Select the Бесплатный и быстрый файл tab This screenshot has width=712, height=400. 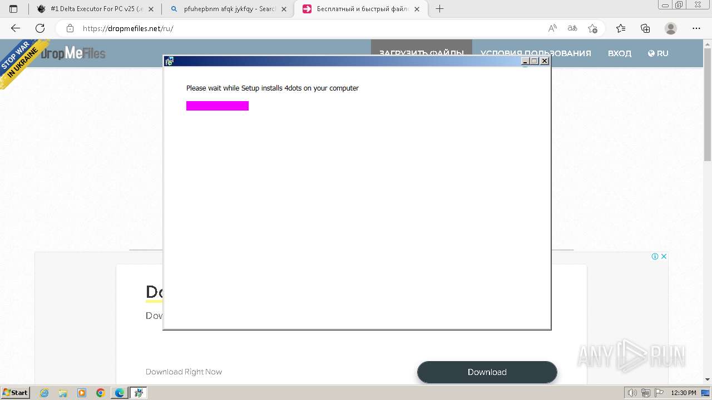[361, 9]
